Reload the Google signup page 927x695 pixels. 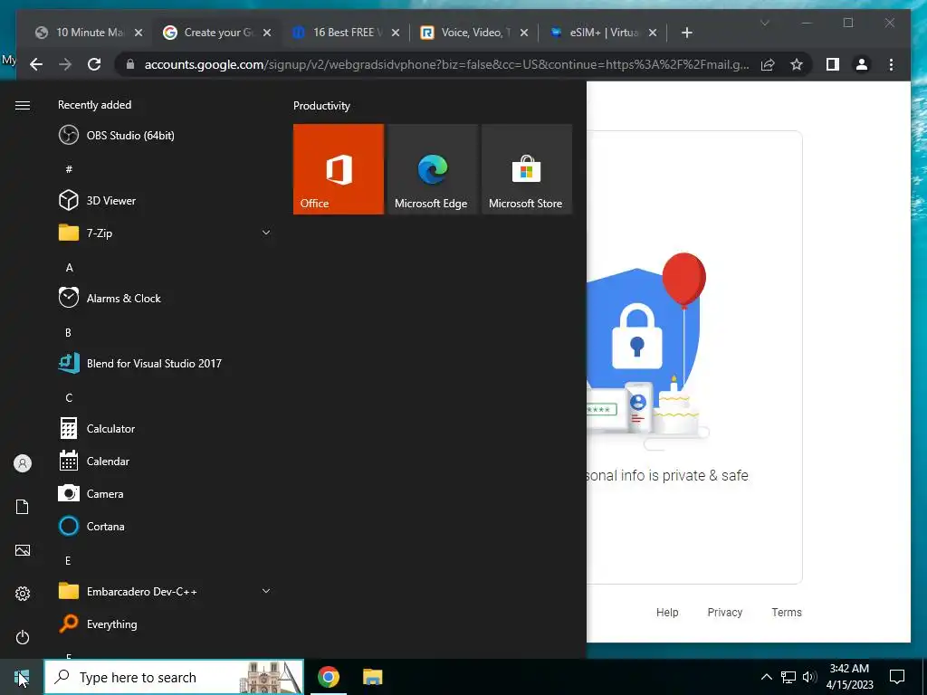[x=94, y=64]
